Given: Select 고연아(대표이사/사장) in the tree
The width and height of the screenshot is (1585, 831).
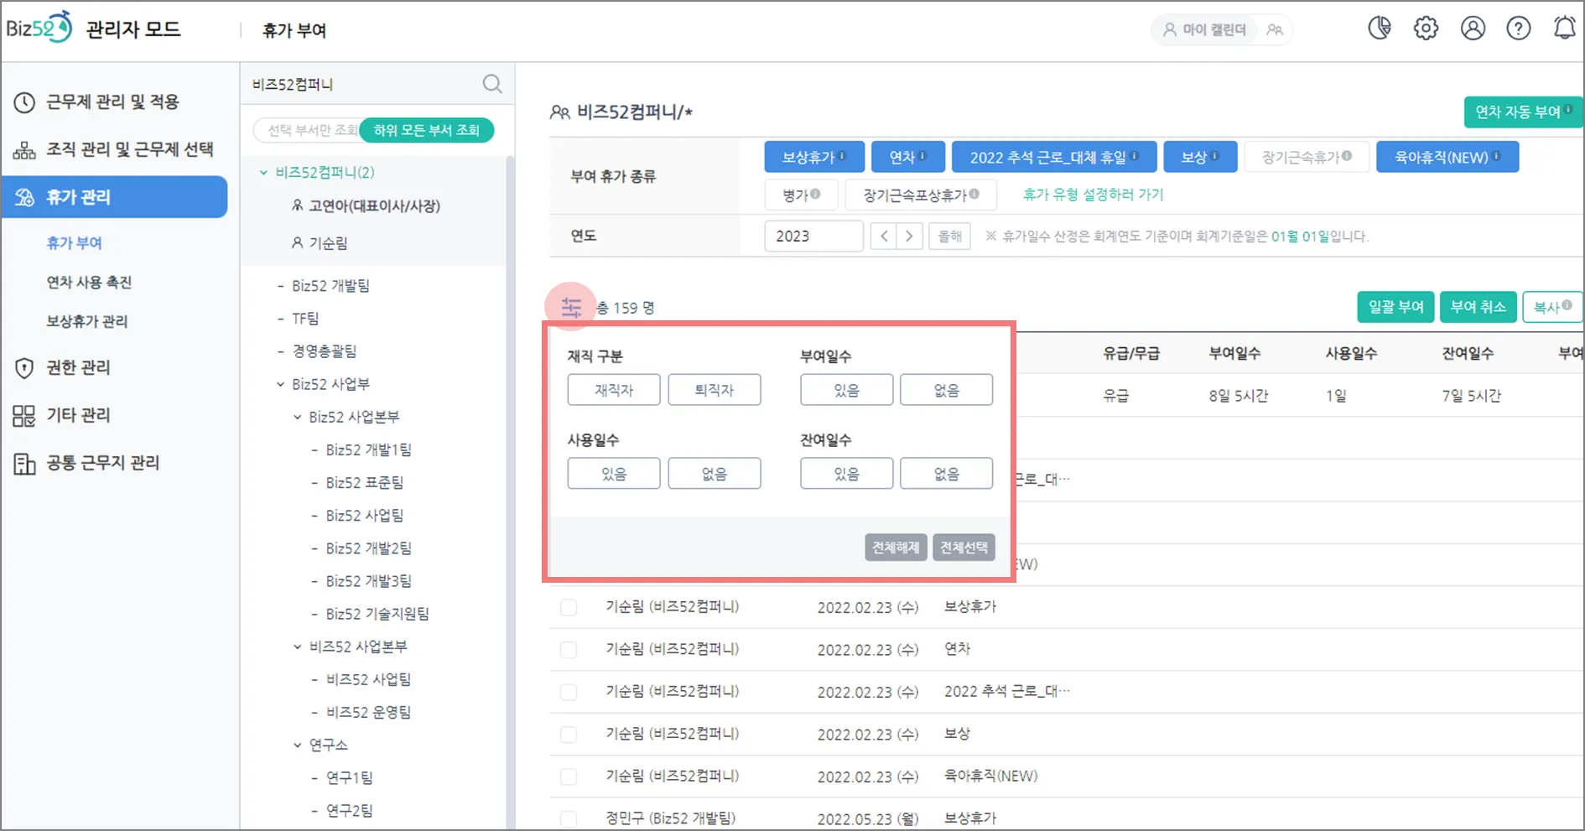Looking at the screenshot, I should pos(374,206).
